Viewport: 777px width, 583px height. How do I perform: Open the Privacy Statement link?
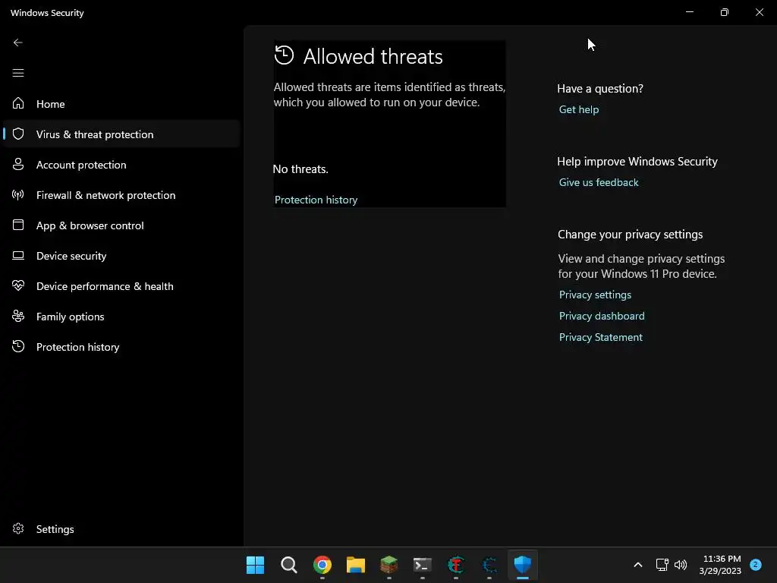pyautogui.click(x=601, y=337)
